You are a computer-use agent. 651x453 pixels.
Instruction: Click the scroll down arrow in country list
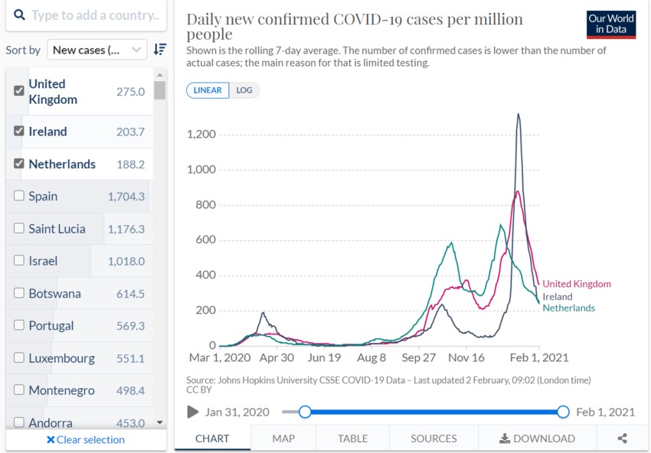[159, 422]
